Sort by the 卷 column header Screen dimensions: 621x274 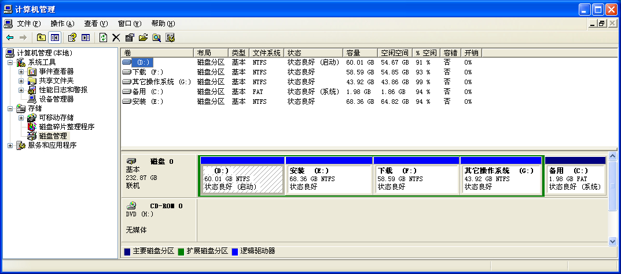[157, 53]
